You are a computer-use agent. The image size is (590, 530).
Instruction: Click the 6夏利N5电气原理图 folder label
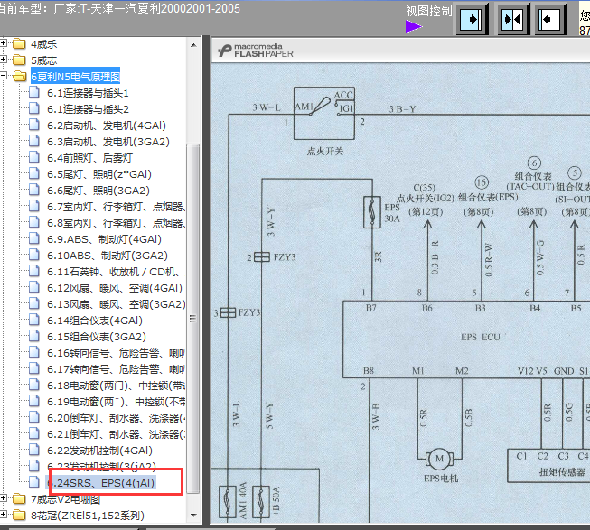(x=75, y=77)
